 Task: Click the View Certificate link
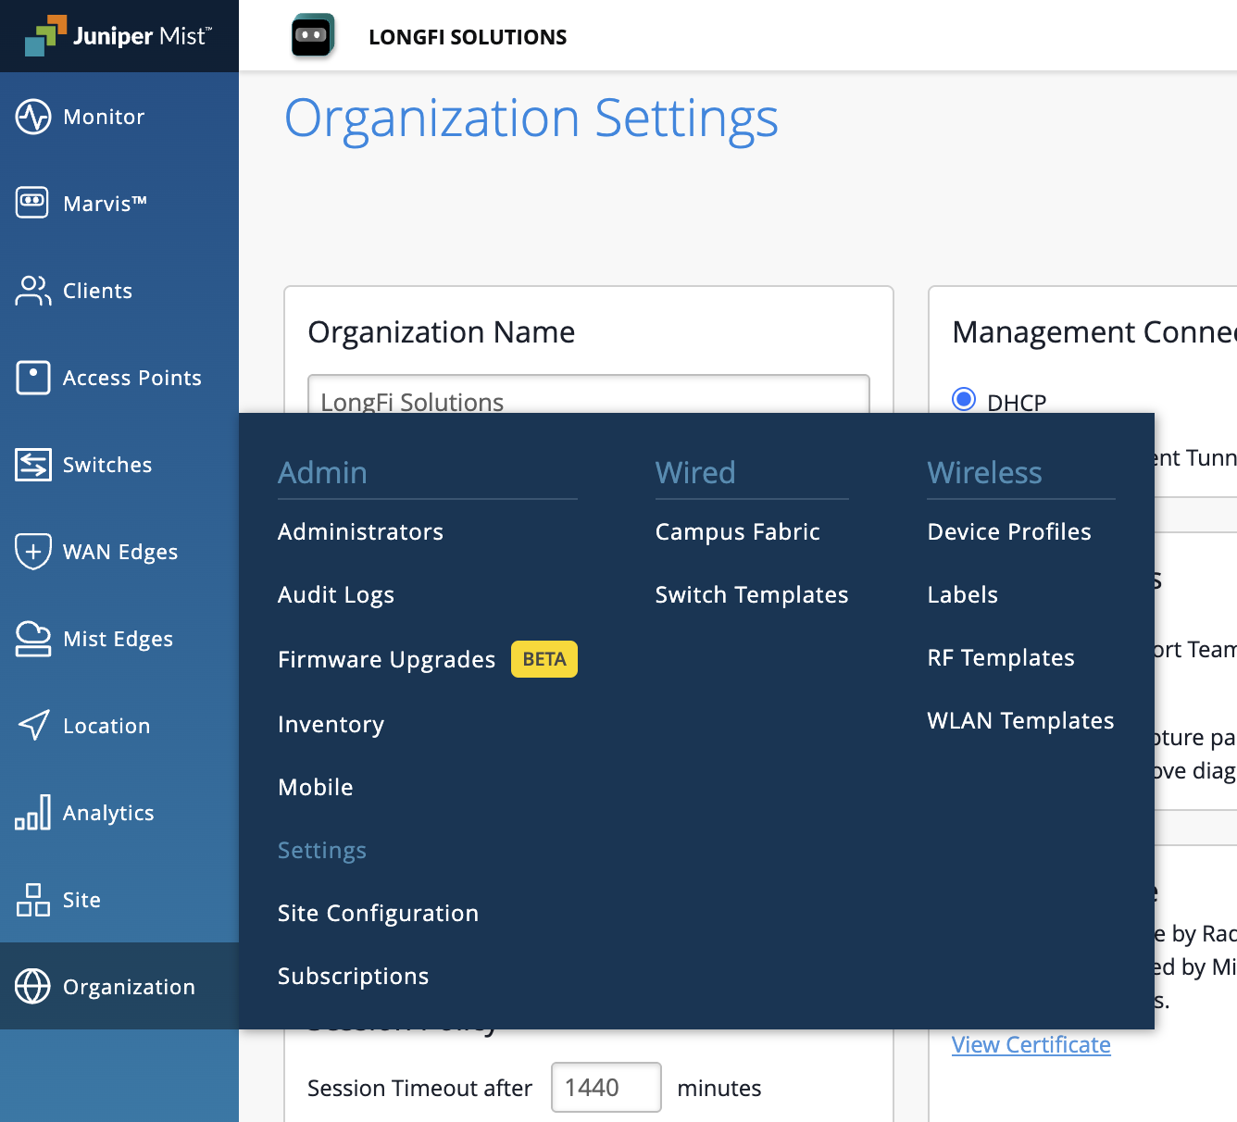click(1031, 1044)
